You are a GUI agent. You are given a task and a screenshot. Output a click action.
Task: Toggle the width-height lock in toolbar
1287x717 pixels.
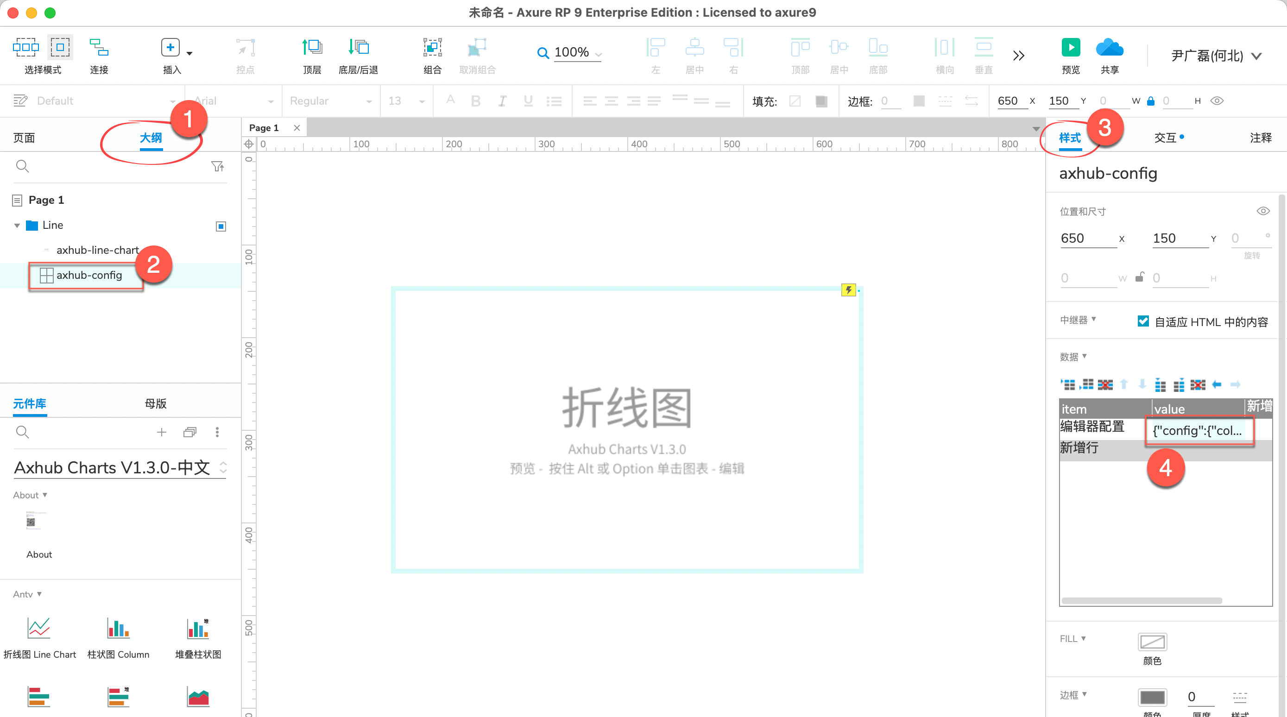point(1151,101)
